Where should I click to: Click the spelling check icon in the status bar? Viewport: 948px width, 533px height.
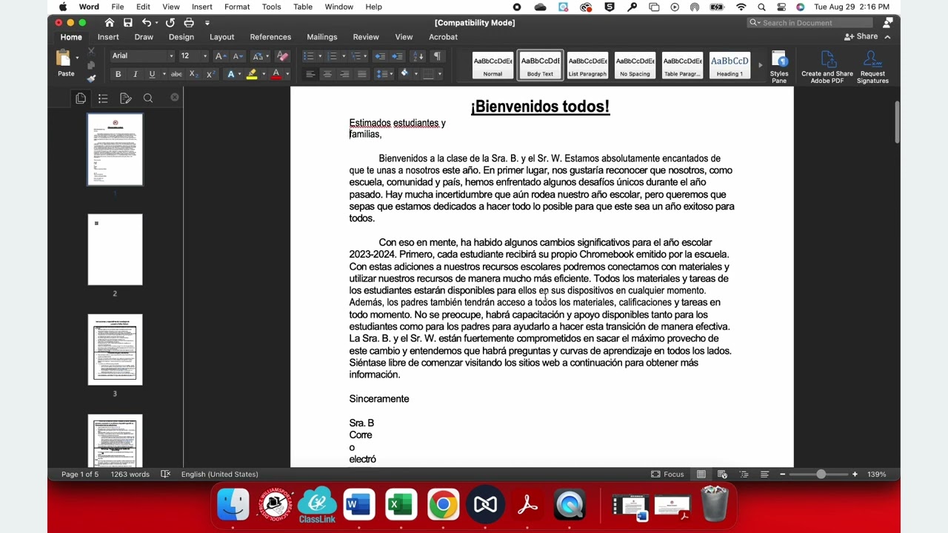[166, 474]
